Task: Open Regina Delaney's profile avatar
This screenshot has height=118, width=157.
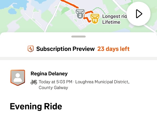Action: 18,78
